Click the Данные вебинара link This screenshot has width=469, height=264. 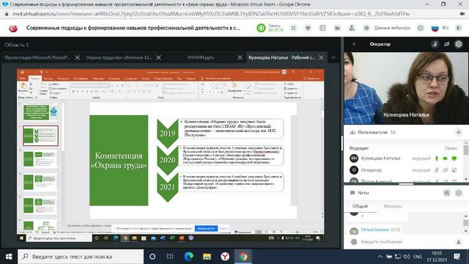[392, 28]
